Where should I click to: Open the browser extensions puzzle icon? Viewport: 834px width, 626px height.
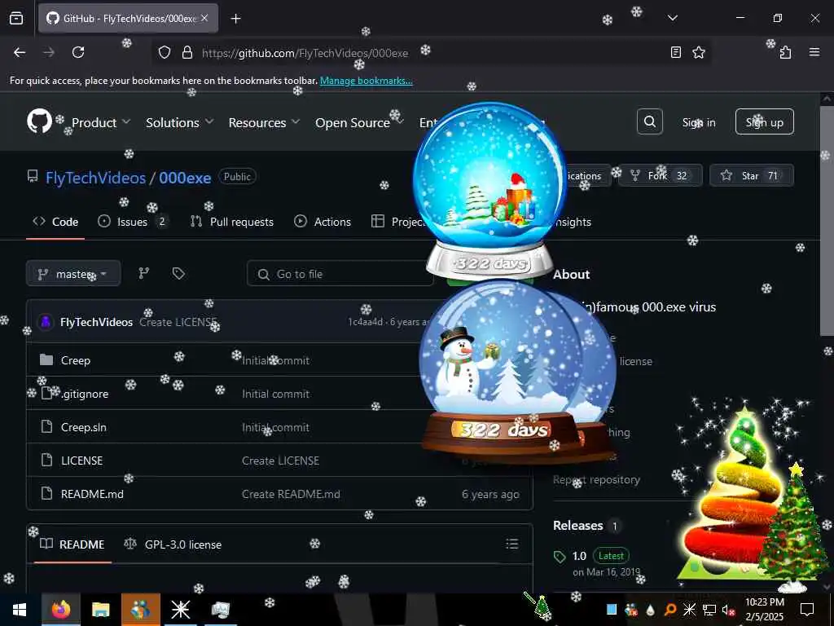pos(785,52)
